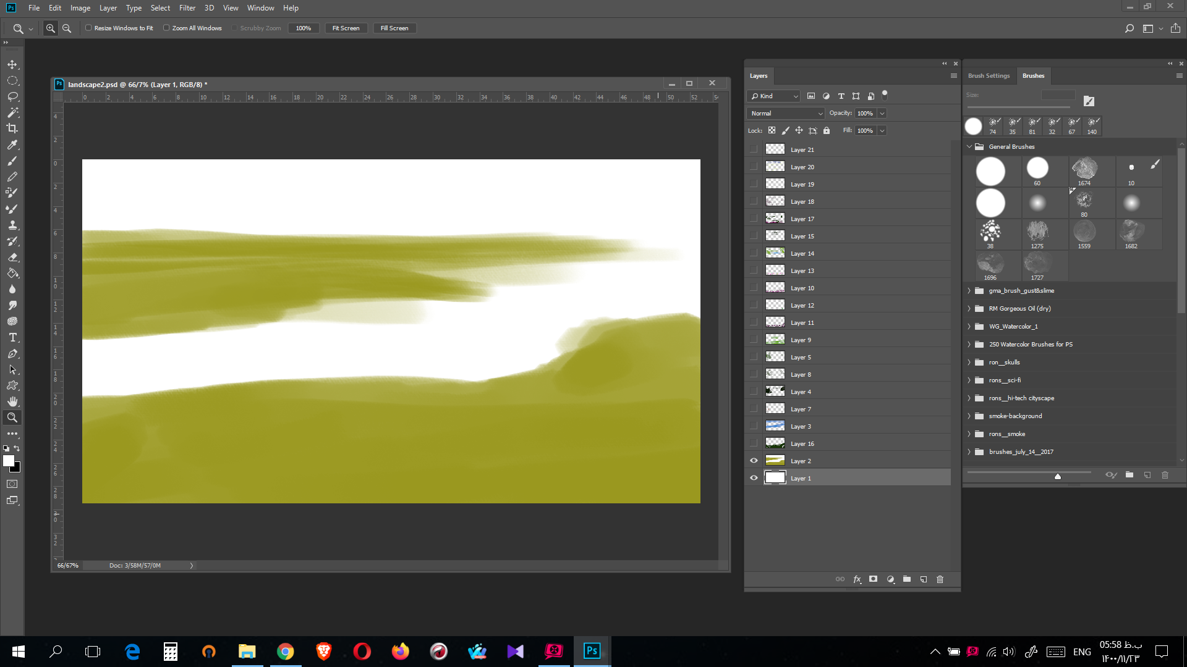Image resolution: width=1187 pixels, height=667 pixels.
Task: Click the 100% zoom button
Action: 304,28
